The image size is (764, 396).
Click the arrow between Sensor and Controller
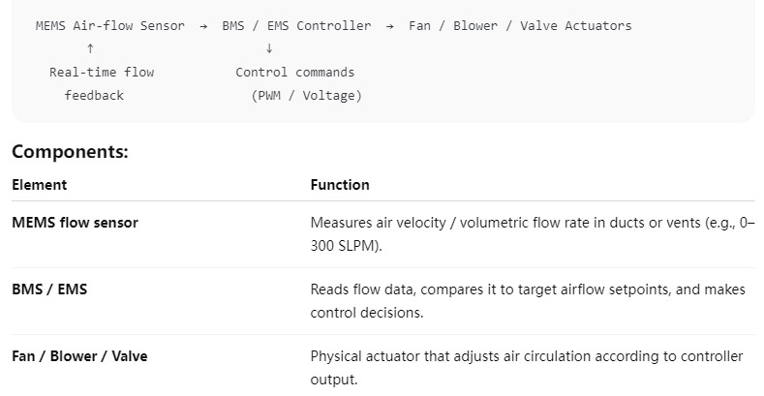point(203,26)
